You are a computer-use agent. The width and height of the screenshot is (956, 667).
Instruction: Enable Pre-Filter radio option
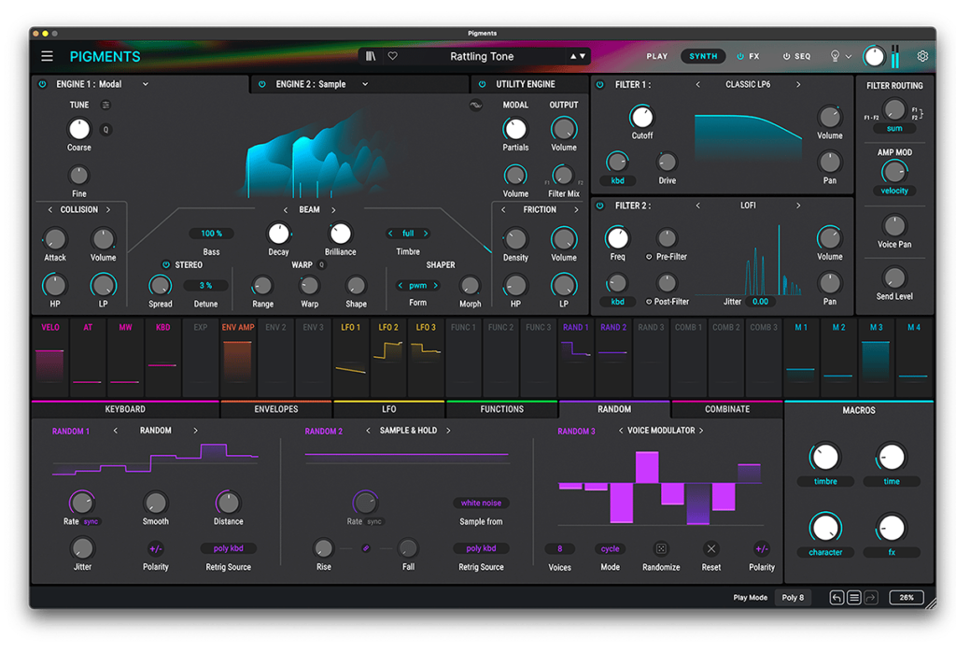[x=650, y=257]
